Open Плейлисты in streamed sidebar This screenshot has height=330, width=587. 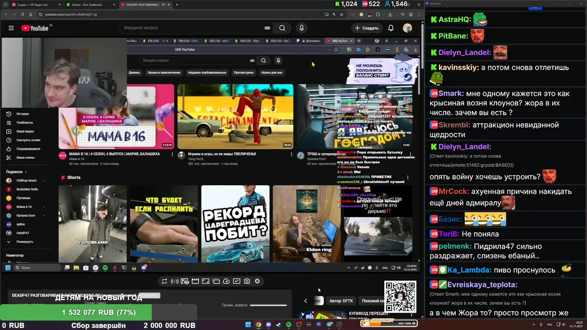(x=24, y=122)
